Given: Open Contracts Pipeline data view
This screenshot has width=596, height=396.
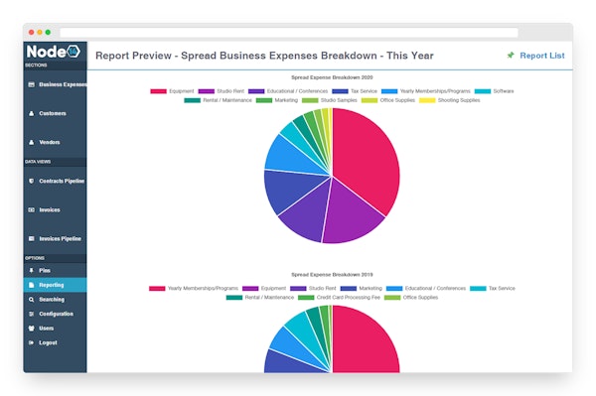Looking at the screenshot, I should (x=55, y=181).
